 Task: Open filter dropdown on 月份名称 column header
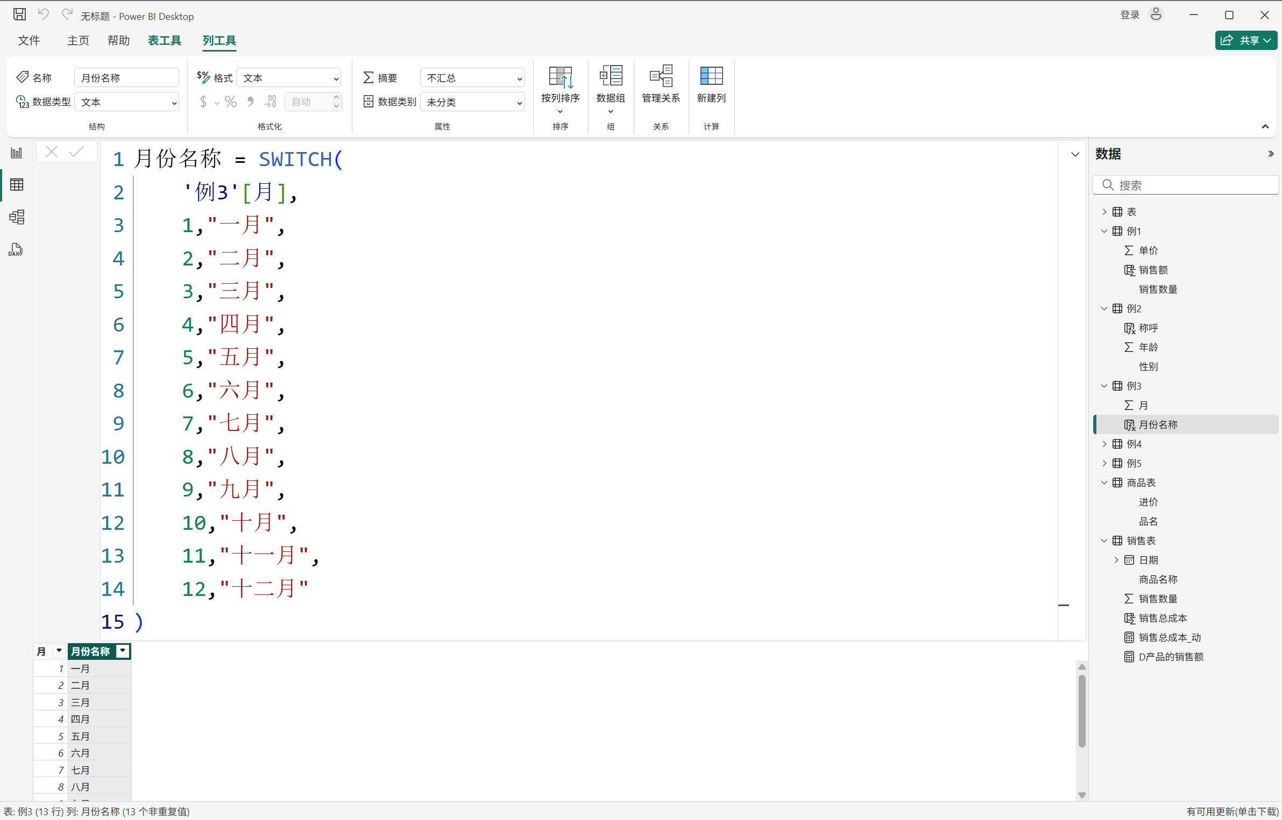[x=123, y=651]
